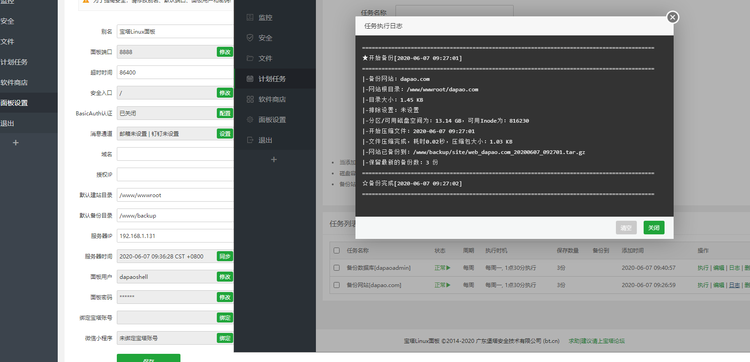Click 退出 logout icon in dark sidebar
The image size is (750, 362).
pos(250,140)
